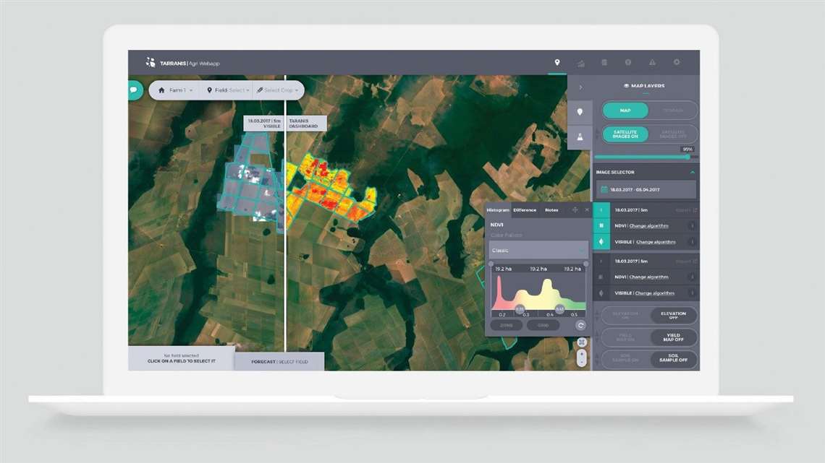Click the 18.03.2017 VISIBLE map label
The image size is (825, 463).
[263, 124]
